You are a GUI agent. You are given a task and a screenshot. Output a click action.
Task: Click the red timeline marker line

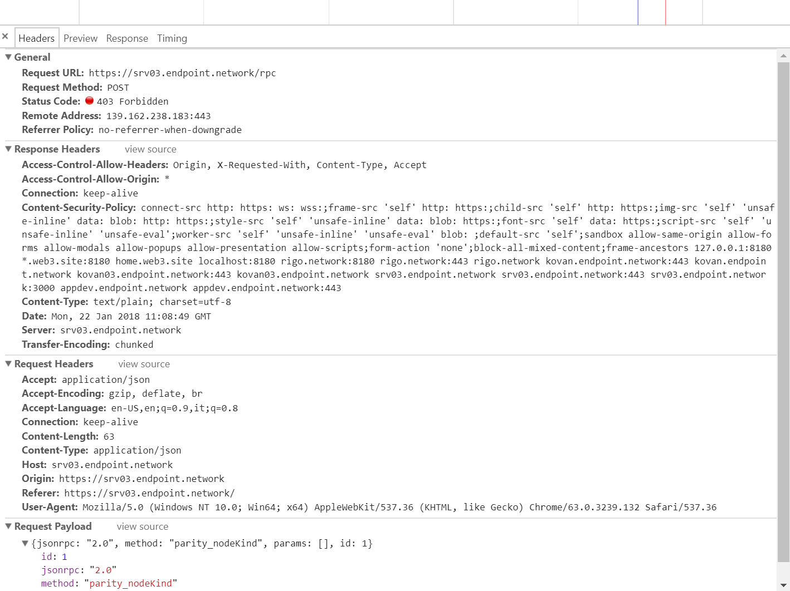665,12
